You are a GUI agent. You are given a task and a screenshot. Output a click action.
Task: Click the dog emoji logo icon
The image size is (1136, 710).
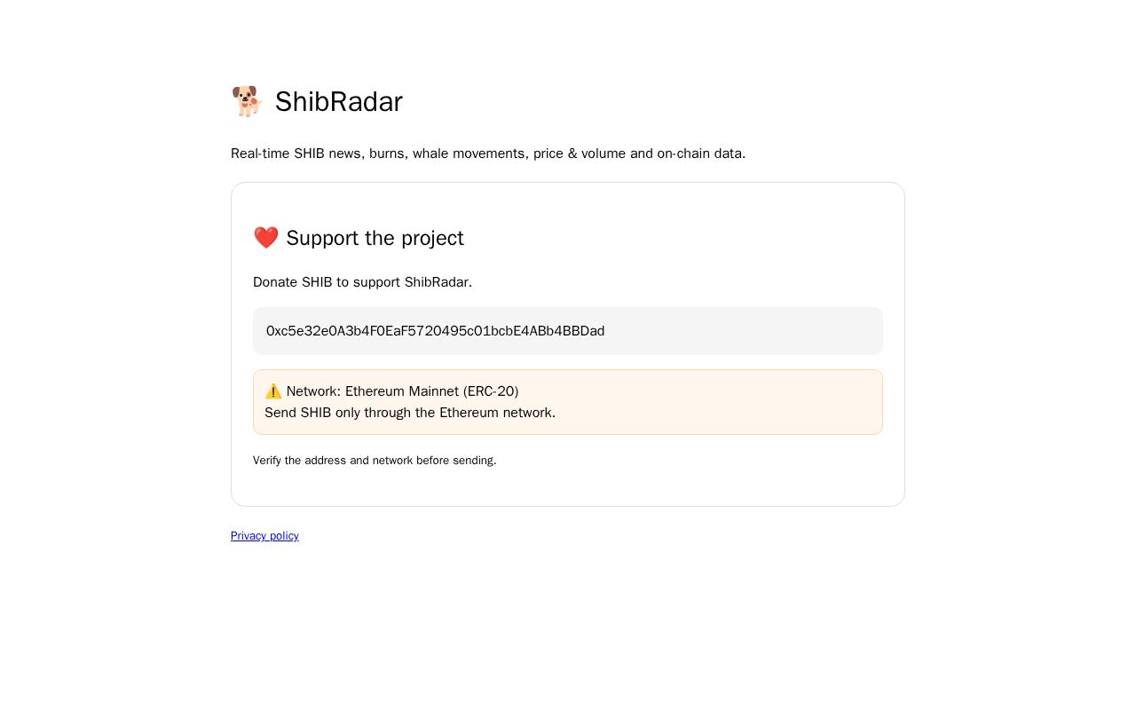click(247, 101)
